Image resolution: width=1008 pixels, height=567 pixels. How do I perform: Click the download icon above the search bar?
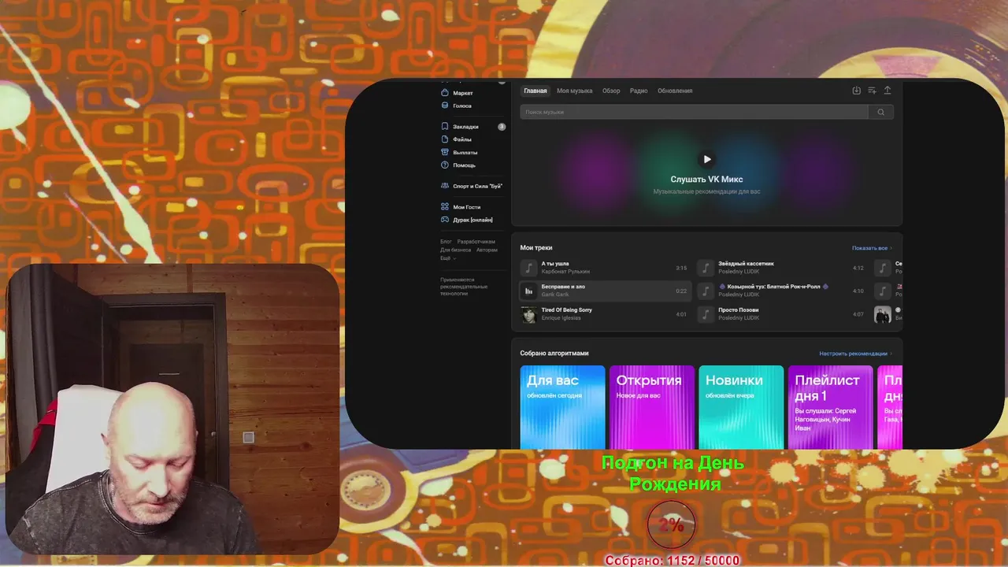pyautogui.click(x=857, y=91)
